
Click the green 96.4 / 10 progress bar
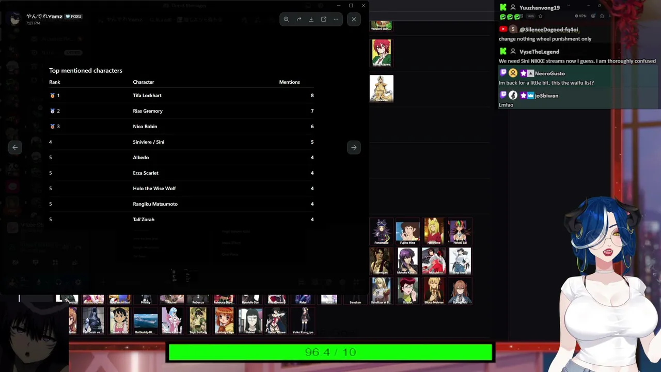pos(330,352)
